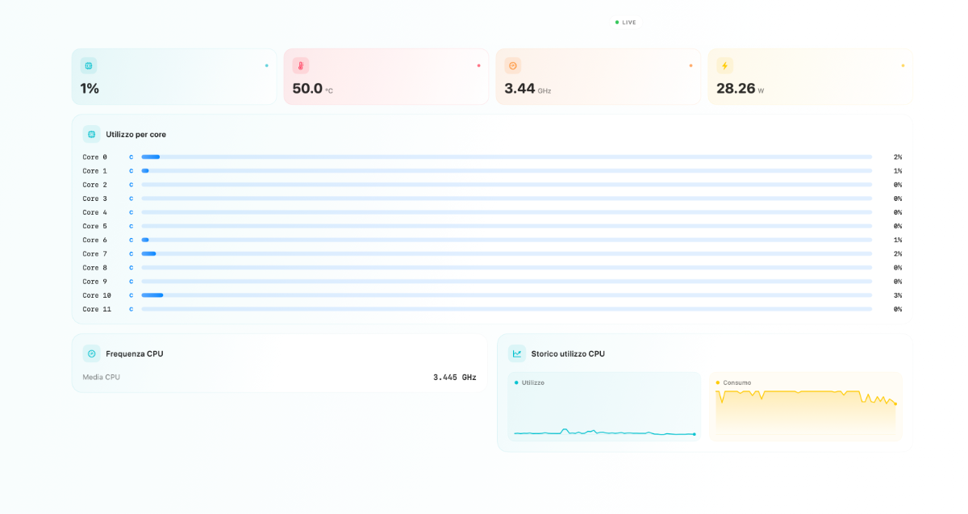Image resolution: width=968 pixels, height=514 pixels.
Task: Click the C marker on the Core 9 row
Action: pyautogui.click(x=131, y=282)
